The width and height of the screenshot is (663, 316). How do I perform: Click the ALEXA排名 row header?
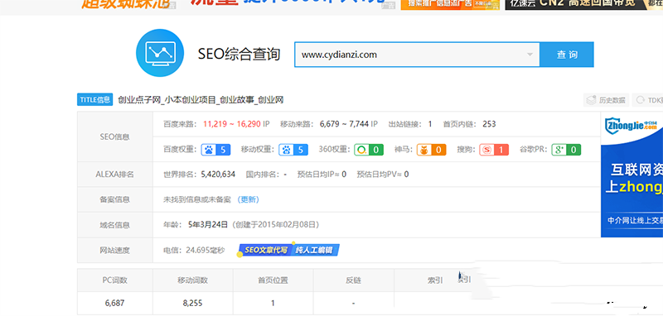click(114, 175)
